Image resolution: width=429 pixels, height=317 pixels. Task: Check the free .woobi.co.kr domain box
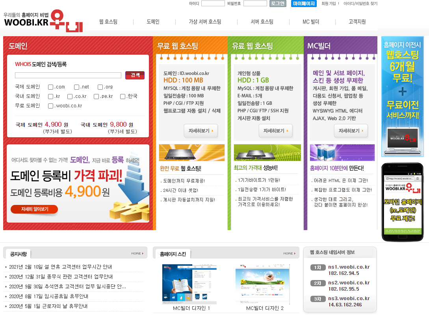click(50, 106)
